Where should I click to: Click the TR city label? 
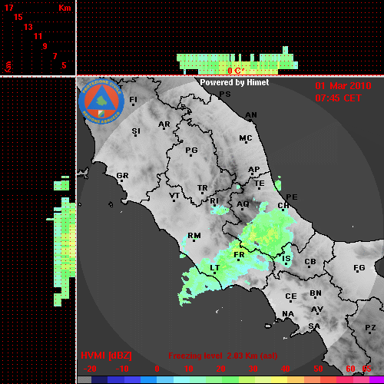(203, 188)
